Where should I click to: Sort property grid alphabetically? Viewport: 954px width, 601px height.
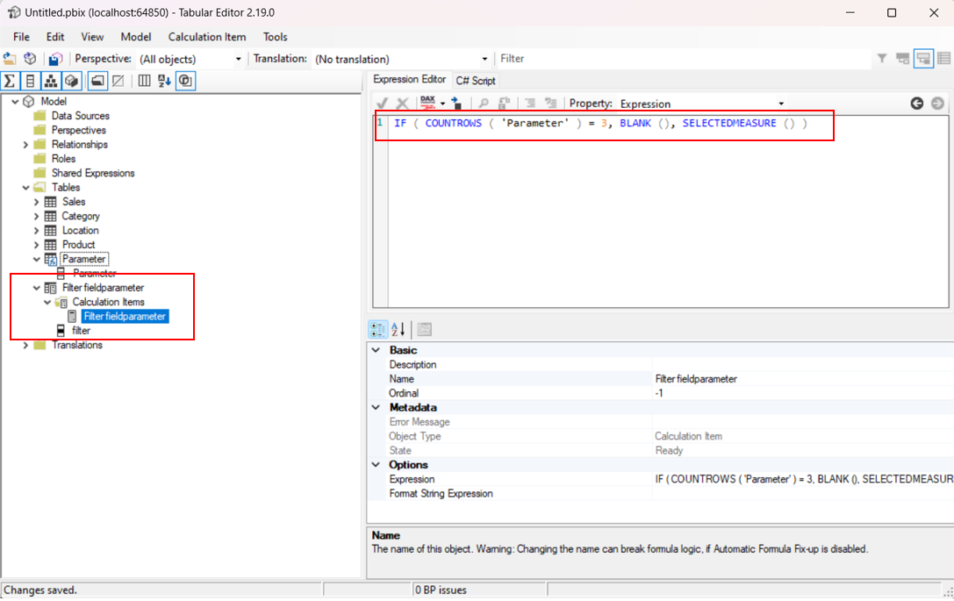tap(398, 330)
